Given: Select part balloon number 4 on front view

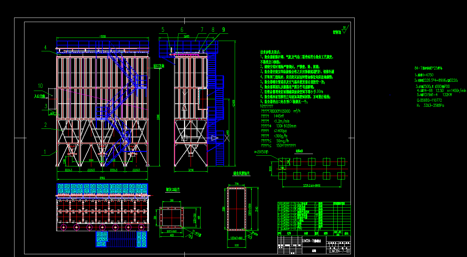Looking at the screenshot, I should point(45,47).
